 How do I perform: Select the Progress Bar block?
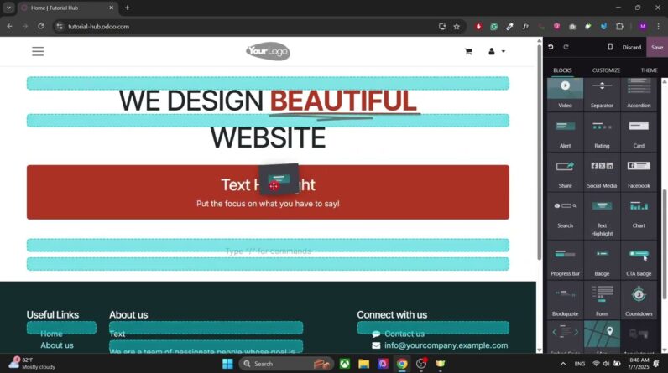click(x=565, y=259)
